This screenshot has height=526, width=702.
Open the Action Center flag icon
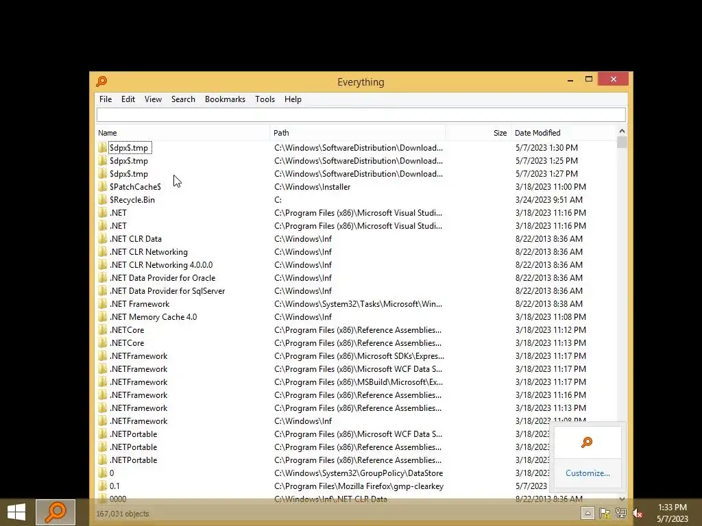[x=605, y=513]
